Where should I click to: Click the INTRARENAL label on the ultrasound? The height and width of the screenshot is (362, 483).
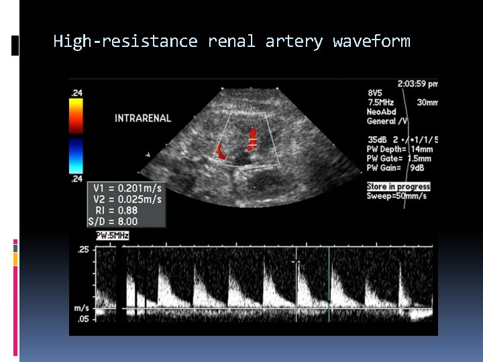point(143,118)
